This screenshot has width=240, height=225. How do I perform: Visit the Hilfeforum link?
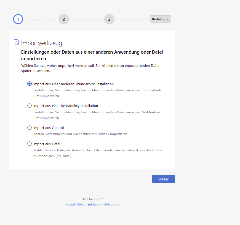click(111, 204)
